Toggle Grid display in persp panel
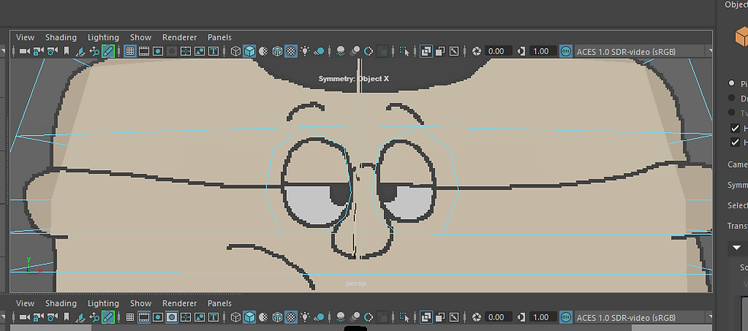The image size is (748, 331). 130,51
